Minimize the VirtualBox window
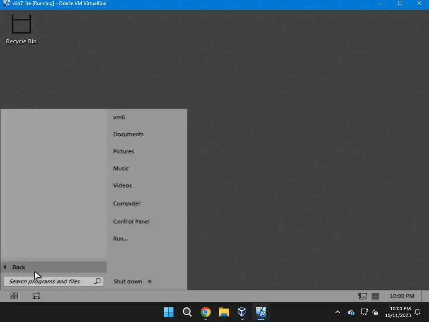 click(x=381, y=3)
